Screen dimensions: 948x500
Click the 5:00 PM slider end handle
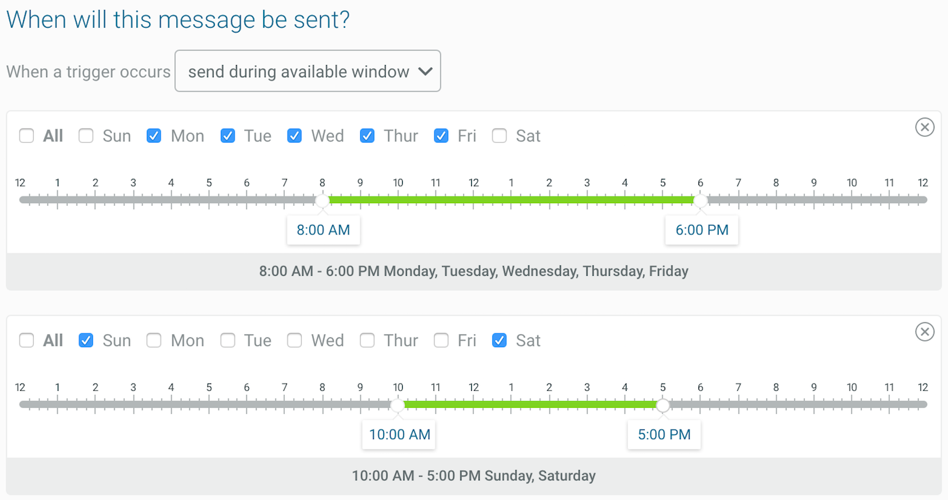(663, 405)
